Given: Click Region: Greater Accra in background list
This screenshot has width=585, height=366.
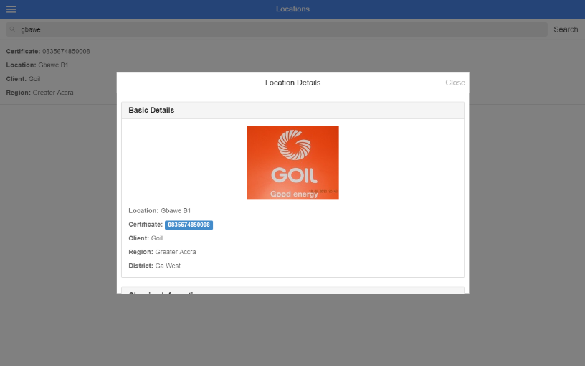Looking at the screenshot, I should click(39, 93).
